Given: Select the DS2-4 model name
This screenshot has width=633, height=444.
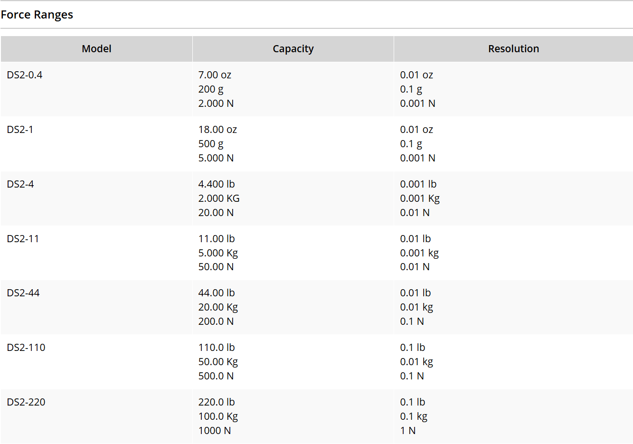Looking at the screenshot, I should (20, 184).
